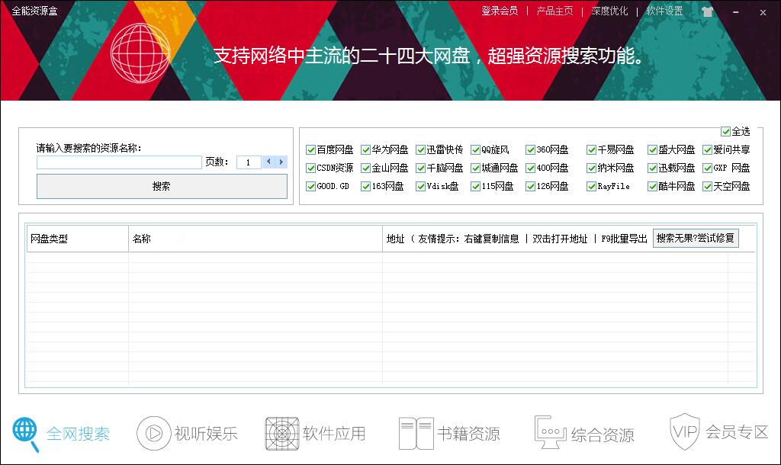This screenshot has height=465, width=781.
Task: Open the 登录会员 menu
Action: click(500, 11)
